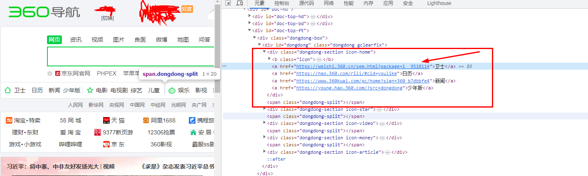Select the 网页 search category tab
Viewport: 588px width, 176px height.
pyautogui.click(x=54, y=40)
